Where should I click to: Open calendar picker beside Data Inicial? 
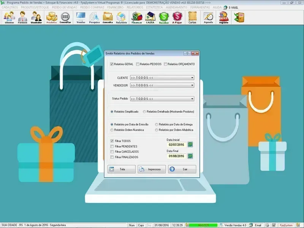(190, 144)
